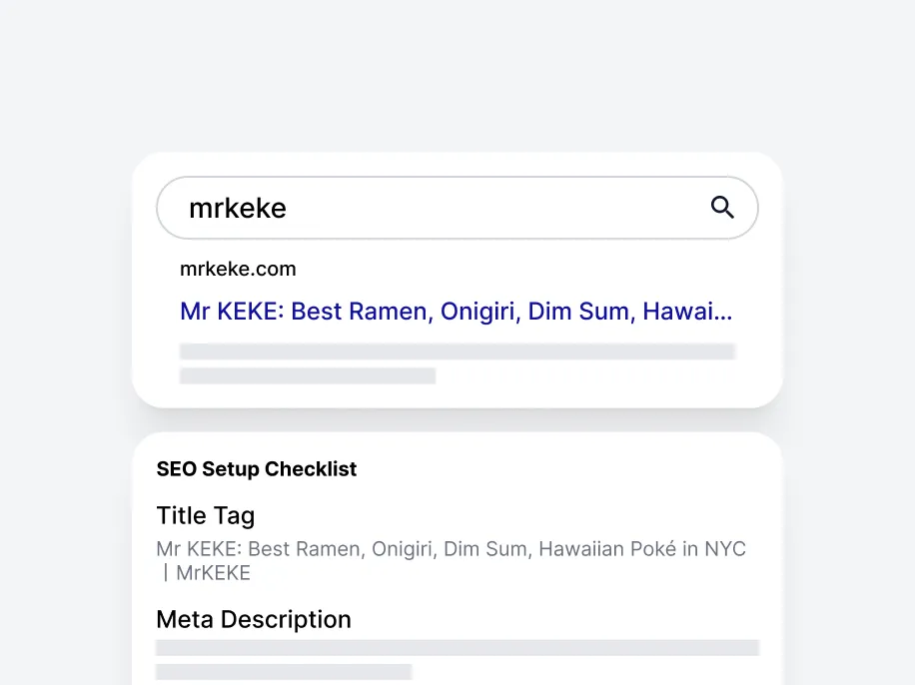Click the long placeholder line under the blue title
The image size is (915, 685).
457,351
